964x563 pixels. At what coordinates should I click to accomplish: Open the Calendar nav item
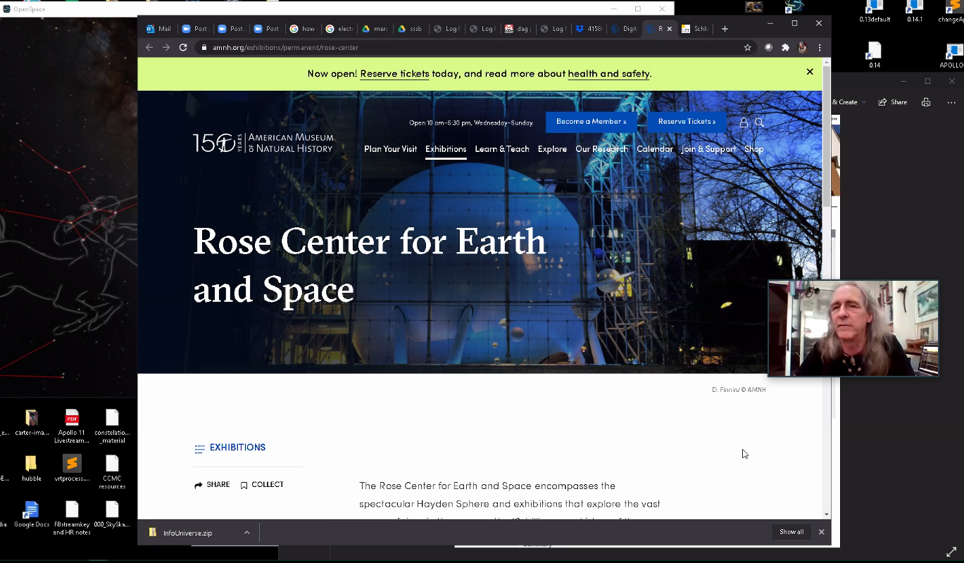655,149
